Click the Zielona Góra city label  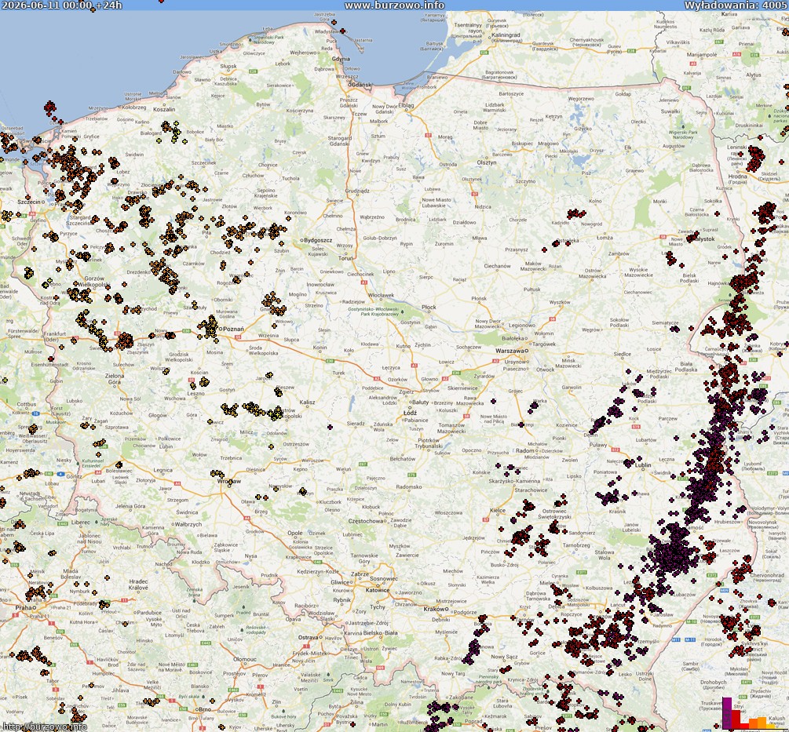click(114, 379)
